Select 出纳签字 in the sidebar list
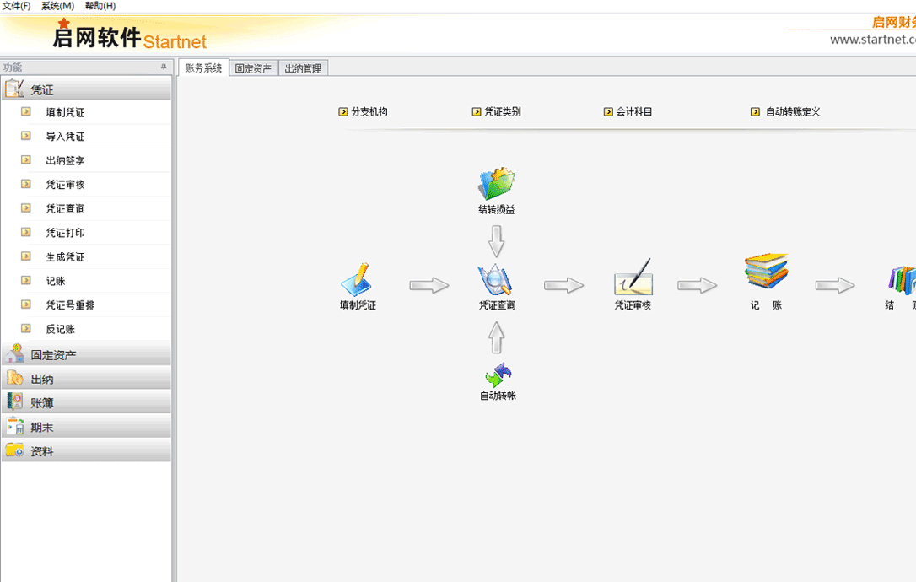 (x=65, y=161)
